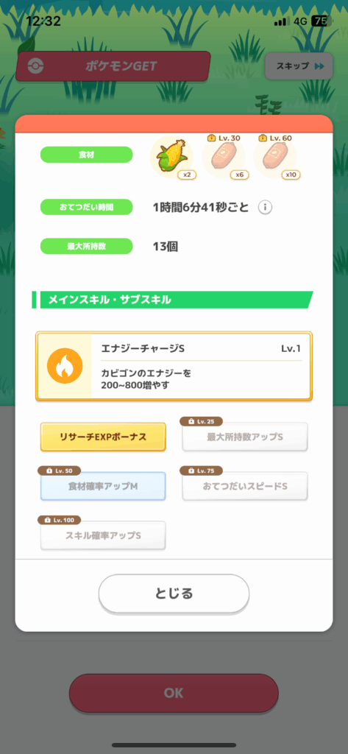348x754 pixels.
Task: Tap the ポケモンGET banner header
Action: click(x=113, y=66)
